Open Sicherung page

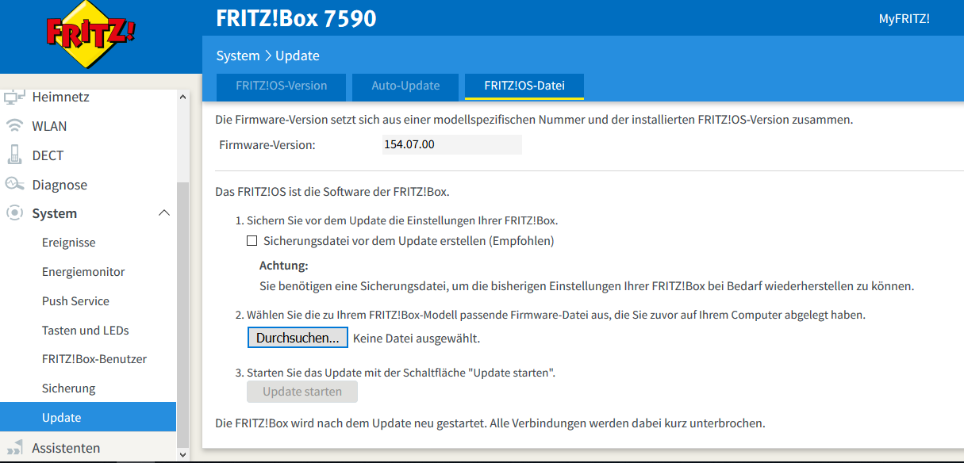tap(68, 388)
